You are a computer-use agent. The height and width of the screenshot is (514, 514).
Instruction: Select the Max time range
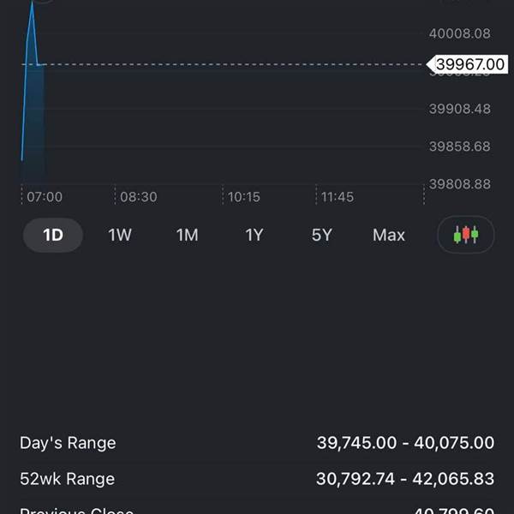pos(389,235)
